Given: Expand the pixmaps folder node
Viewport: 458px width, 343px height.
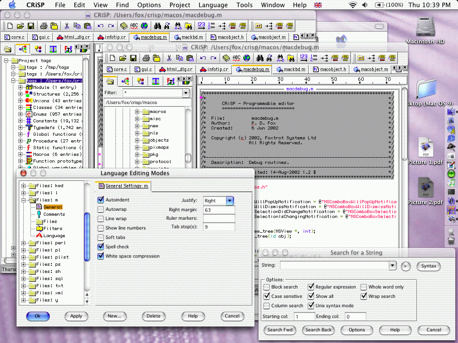Looking at the screenshot, I should pos(137,147).
